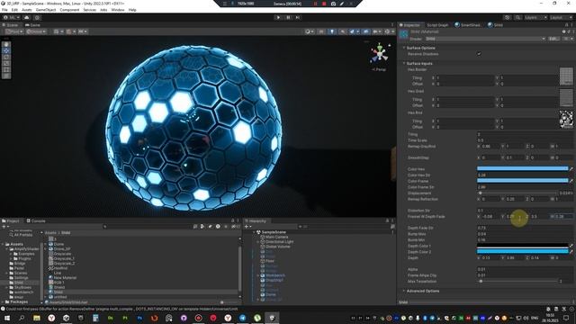Open the Depth Color 1 swatch
This screenshot has width=576, height=324.
tap(522, 246)
